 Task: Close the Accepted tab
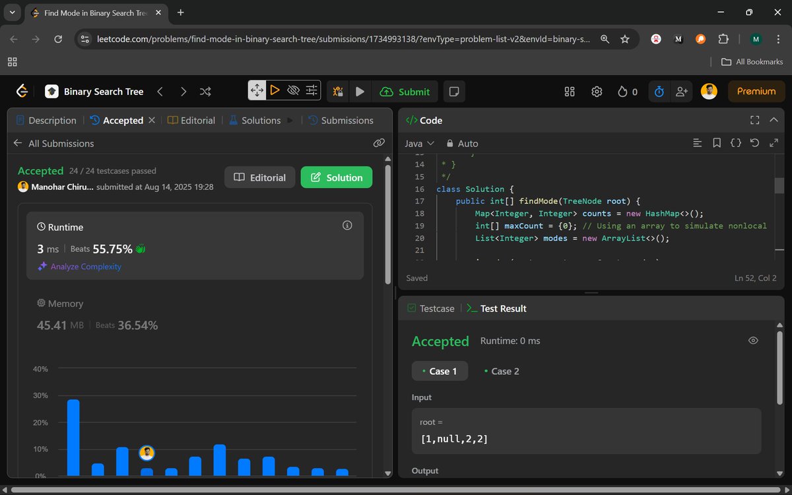click(152, 120)
